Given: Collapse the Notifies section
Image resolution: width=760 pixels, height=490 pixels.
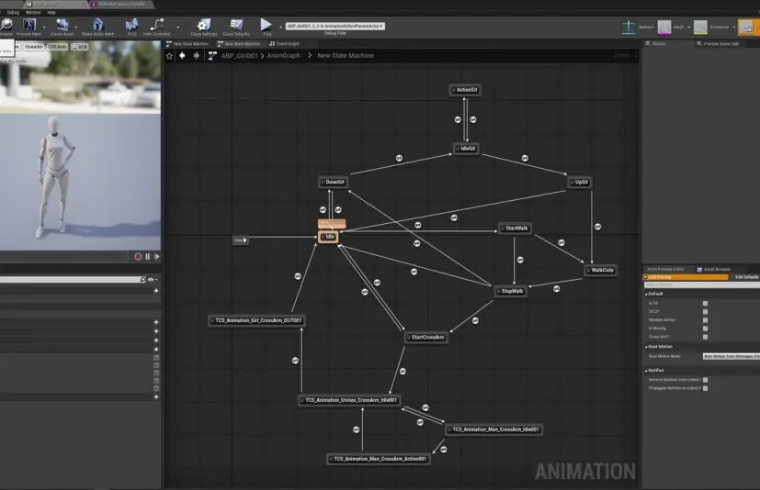Looking at the screenshot, I should (x=647, y=371).
